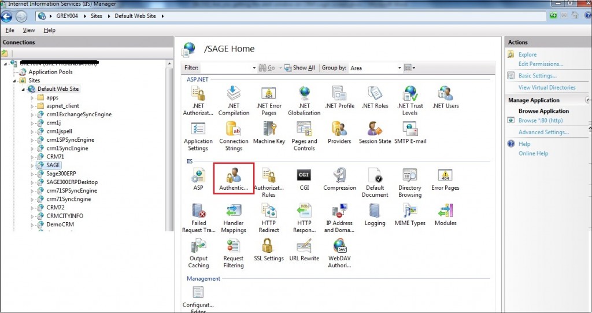Open IIS Authorization Rules icon
Image resolution: width=592 pixels, height=313 pixels.
(x=269, y=183)
